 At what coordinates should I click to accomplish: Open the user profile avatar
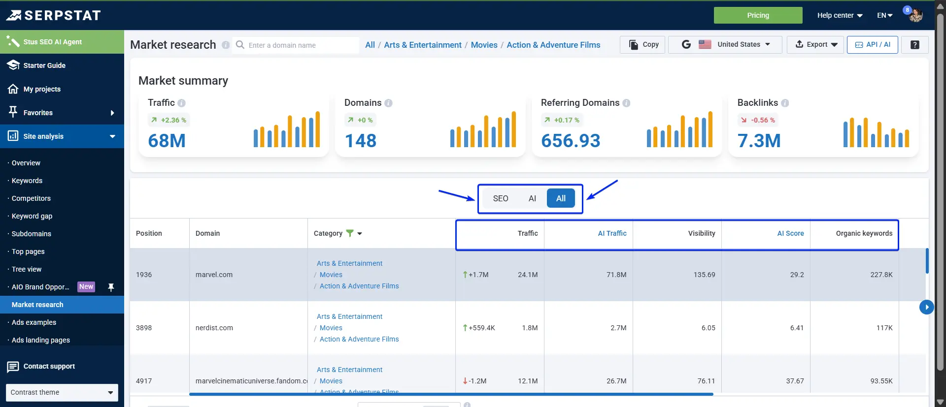915,15
